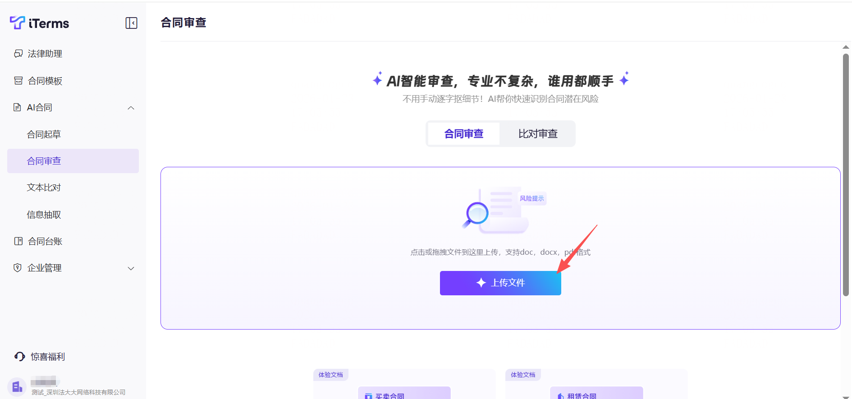
Task: Click the 合同模板 archive icon
Action: pyautogui.click(x=18, y=81)
